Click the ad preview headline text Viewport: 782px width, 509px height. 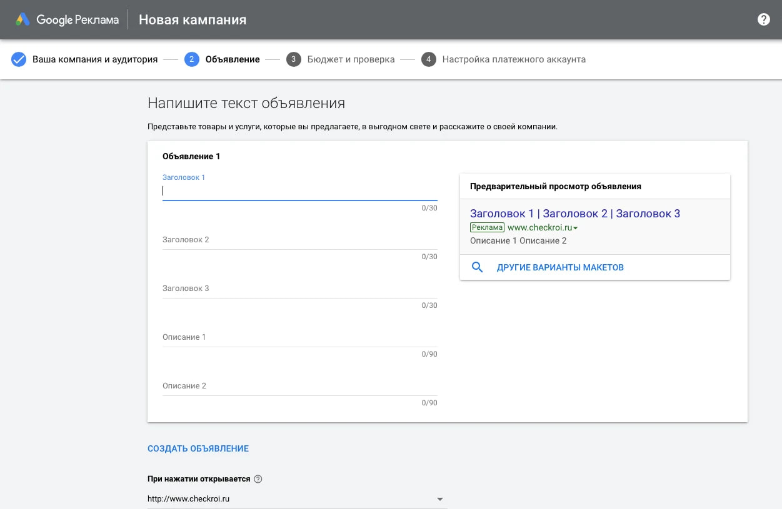click(574, 213)
